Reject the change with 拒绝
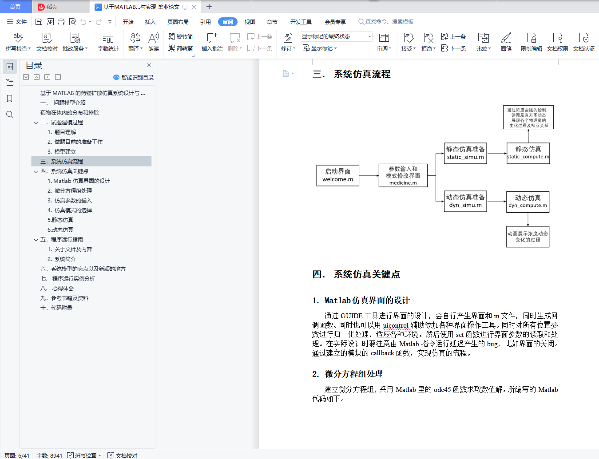Viewport: 599px width, 459px height. (x=428, y=42)
